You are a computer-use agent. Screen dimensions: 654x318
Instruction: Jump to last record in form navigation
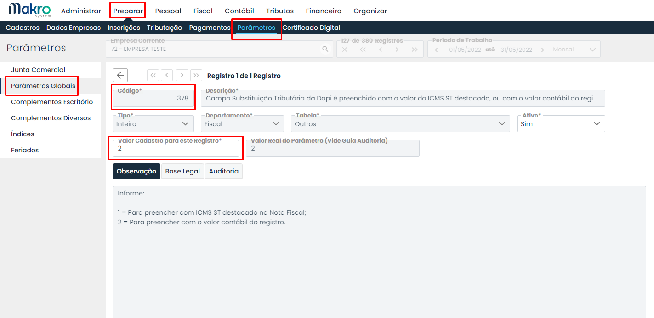tap(196, 75)
